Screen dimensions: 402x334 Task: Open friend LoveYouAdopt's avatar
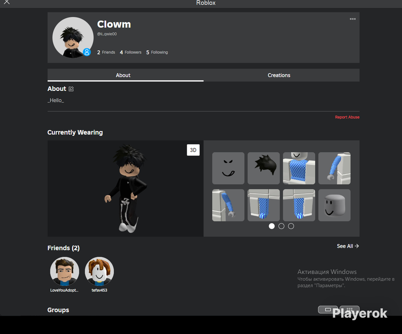[65, 271]
